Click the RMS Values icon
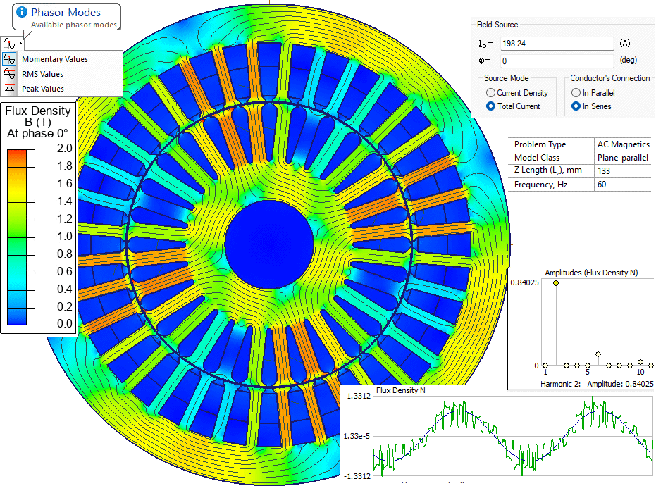The height and width of the screenshot is (486, 656). click(x=9, y=74)
